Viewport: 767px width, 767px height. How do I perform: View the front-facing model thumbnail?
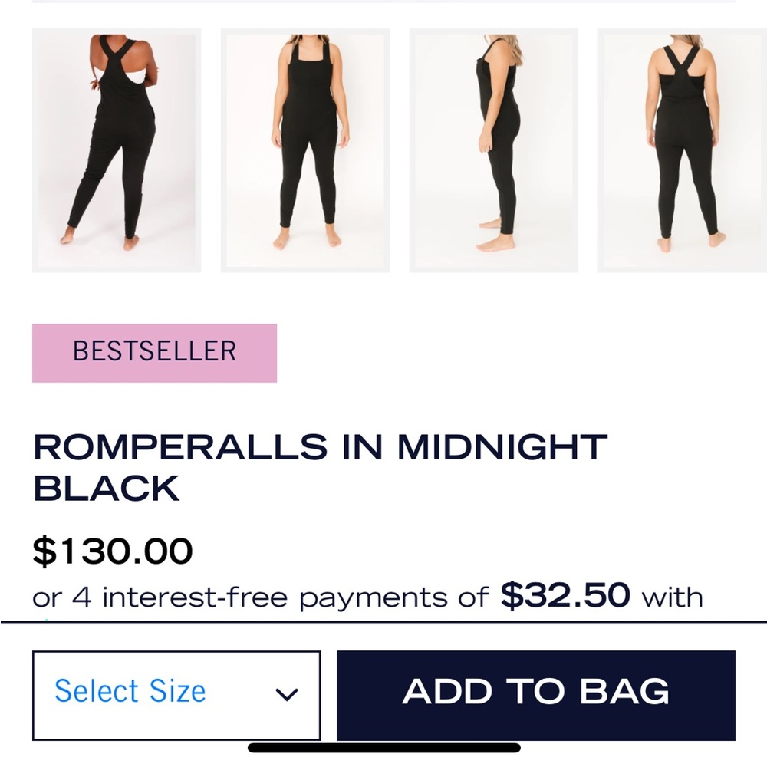click(x=305, y=150)
